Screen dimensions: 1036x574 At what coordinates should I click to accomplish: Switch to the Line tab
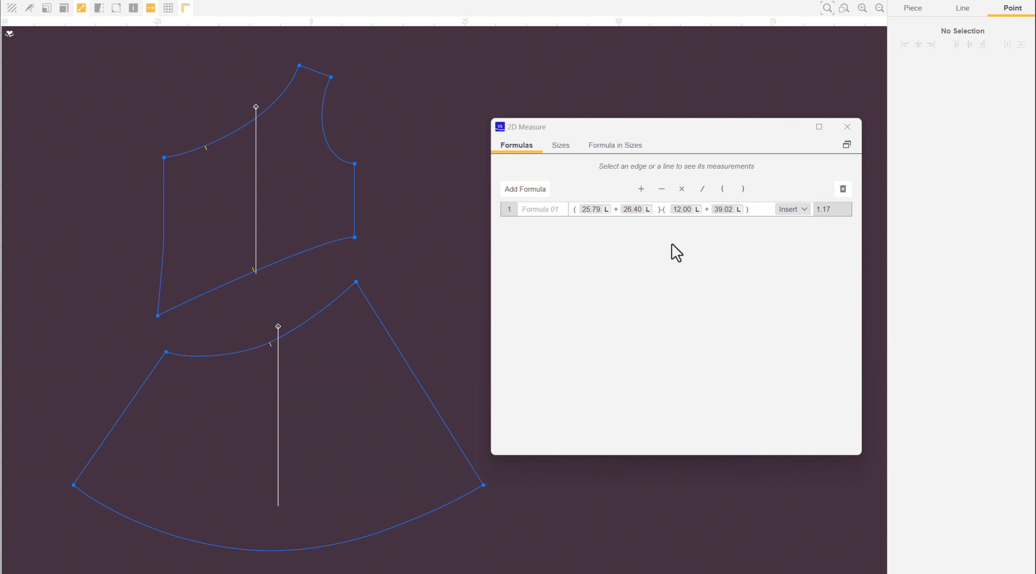tap(962, 8)
